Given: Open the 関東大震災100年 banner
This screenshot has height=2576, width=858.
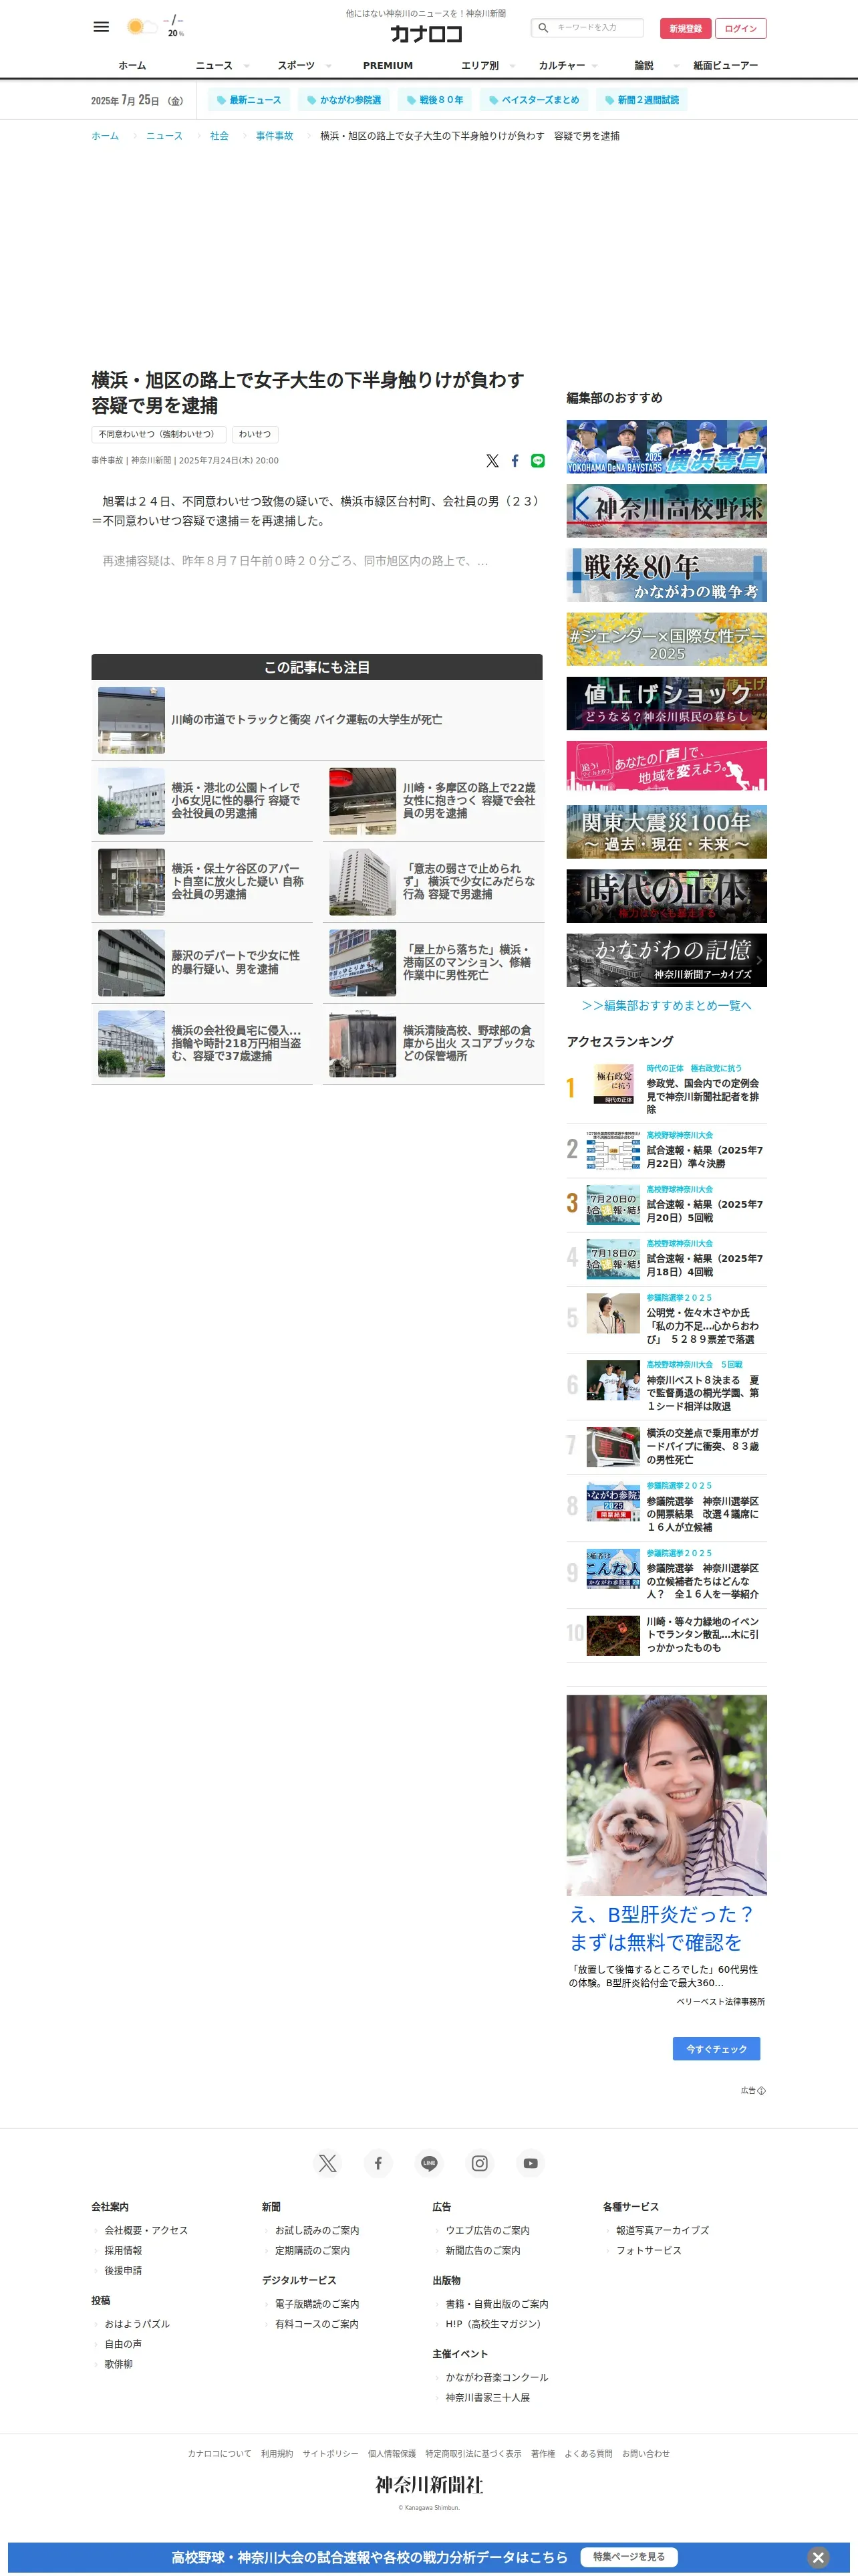Looking at the screenshot, I should pos(666,832).
